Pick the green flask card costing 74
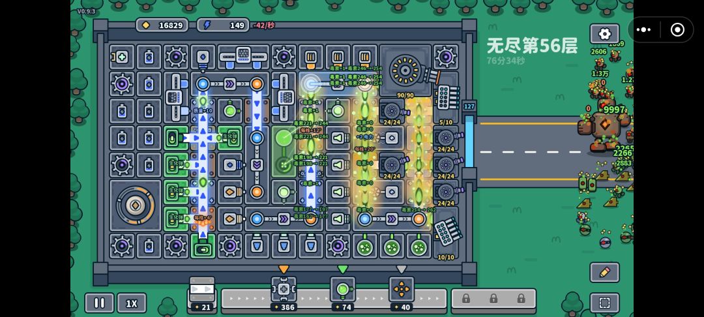The image size is (704, 317). [343, 294]
